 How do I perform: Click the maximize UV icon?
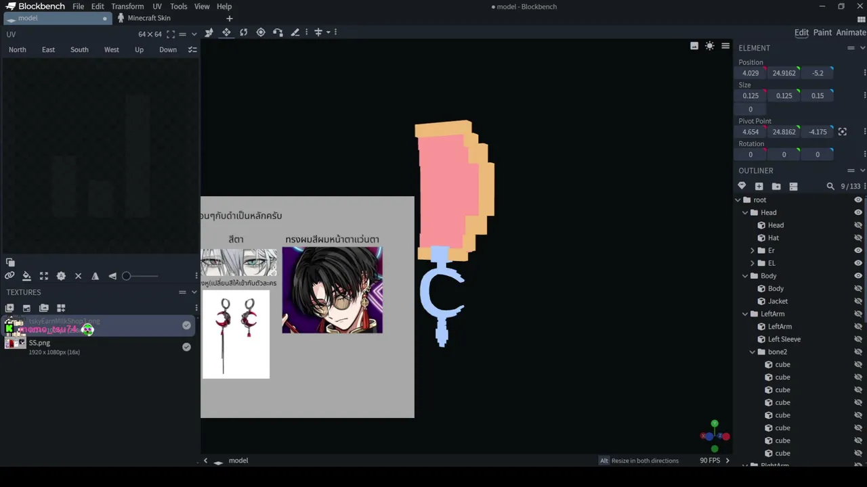[44, 276]
